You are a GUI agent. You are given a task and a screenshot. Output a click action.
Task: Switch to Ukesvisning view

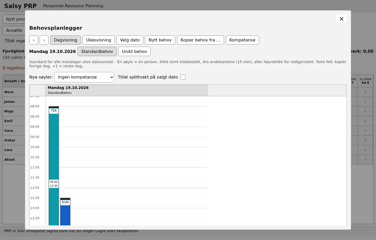pyautogui.click(x=99, y=40)
